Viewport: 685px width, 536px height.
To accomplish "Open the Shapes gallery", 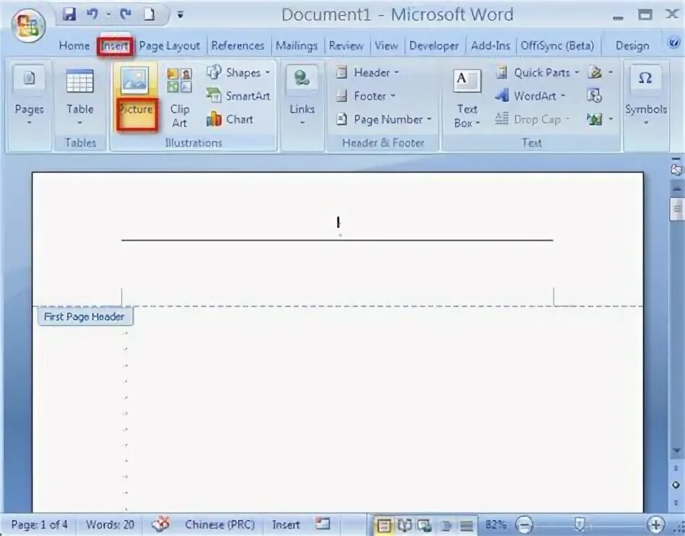I will [238, 72].
